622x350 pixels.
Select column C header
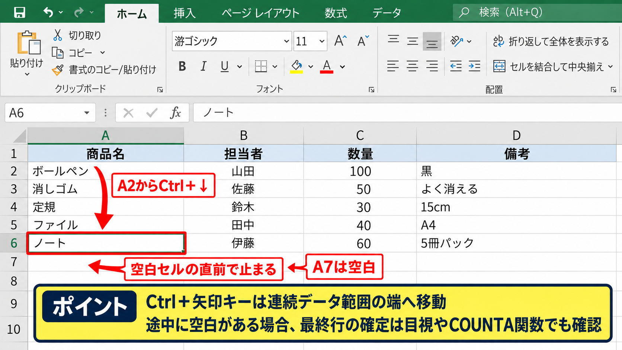(360, 135)
